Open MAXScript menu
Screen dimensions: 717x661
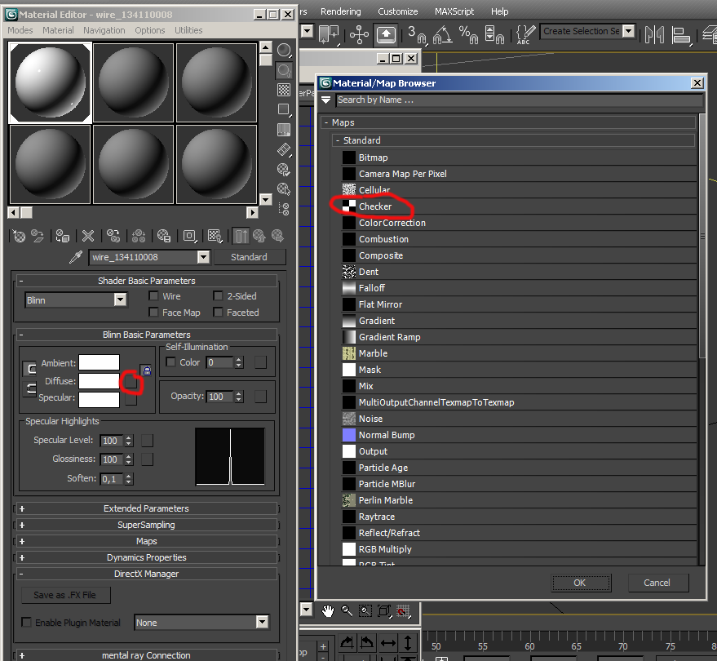tap(454, 11)
